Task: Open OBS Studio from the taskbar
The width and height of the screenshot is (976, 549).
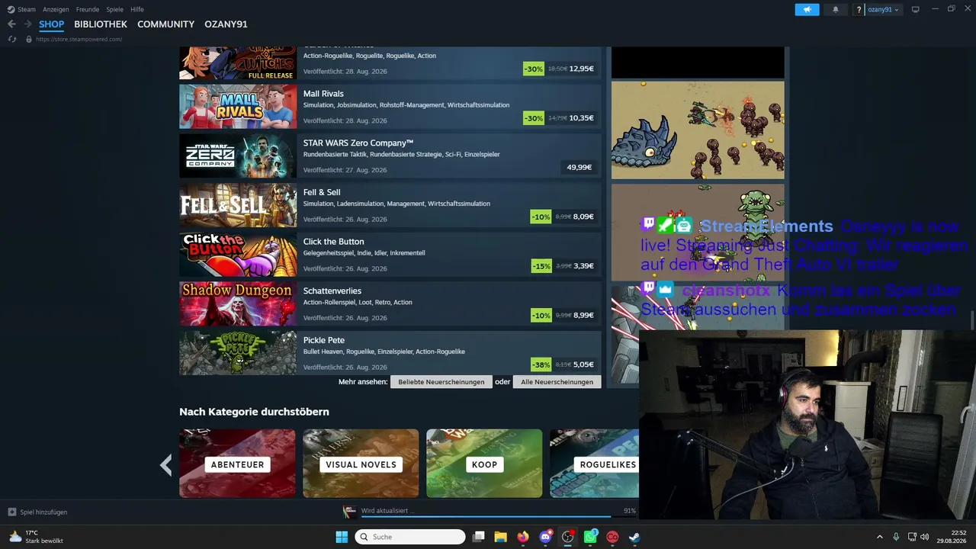Action: click(568, 537)
